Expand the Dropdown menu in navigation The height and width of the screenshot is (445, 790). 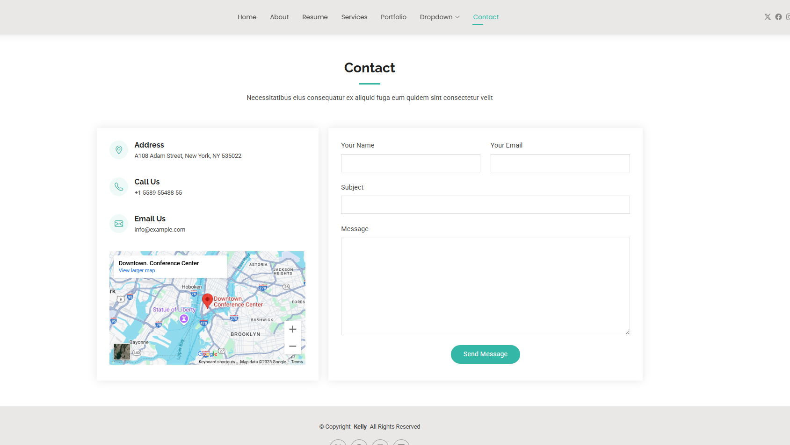click(439, 17)
